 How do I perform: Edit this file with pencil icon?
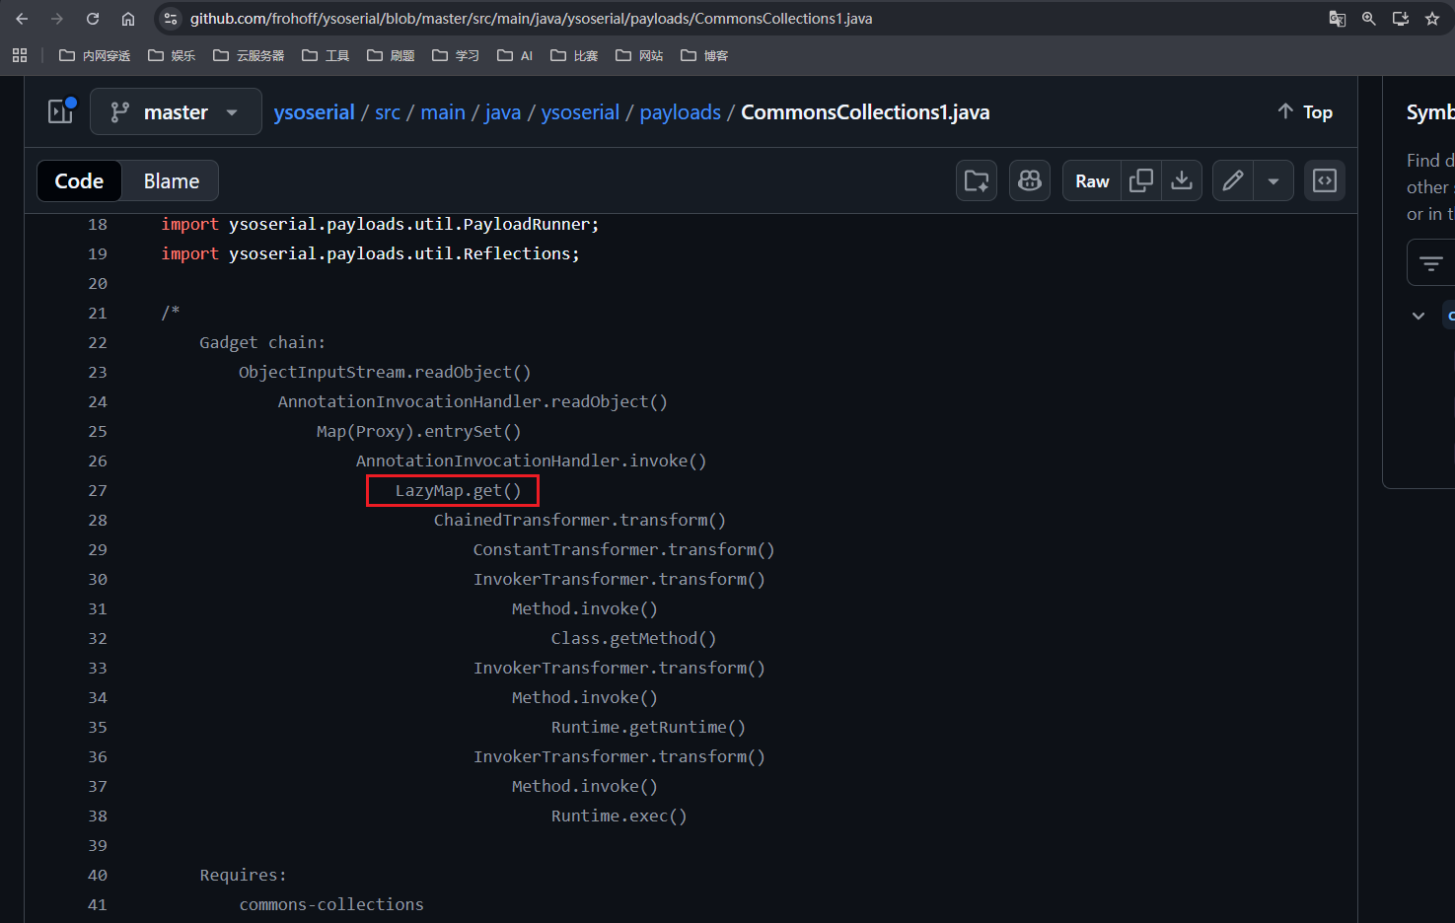pos(1233,180)
